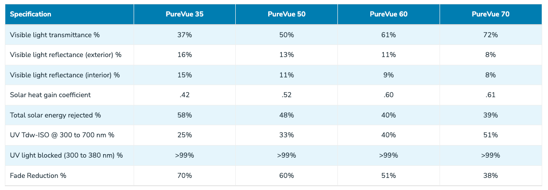The image size is (548, 190).
Task: Click the 58% solar energy rejected cell
Action: [x=184, y=115]
